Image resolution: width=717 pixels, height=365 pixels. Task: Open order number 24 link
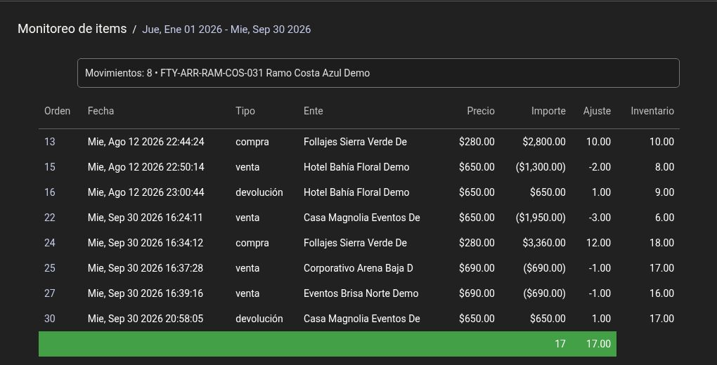(49, 243)
